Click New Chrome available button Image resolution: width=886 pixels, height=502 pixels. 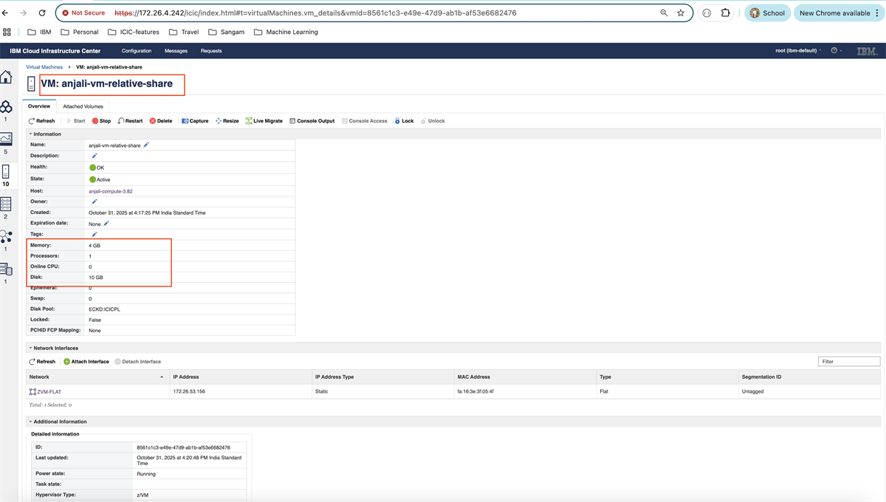838,13
